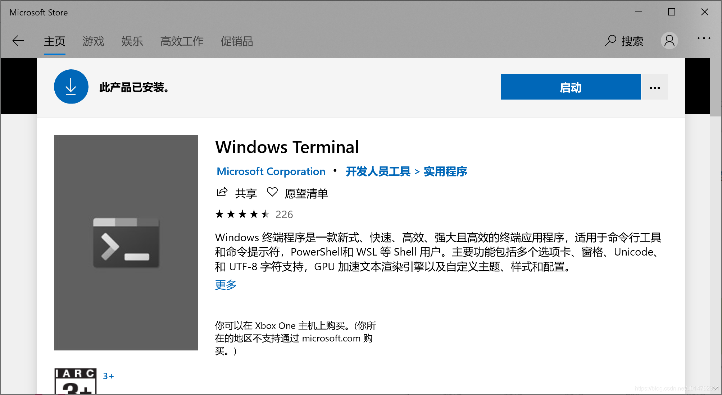This screenshot has width=722, height=395.
Task: Click the Windows Terminal app logo image
Action: [x=126, y=242]
